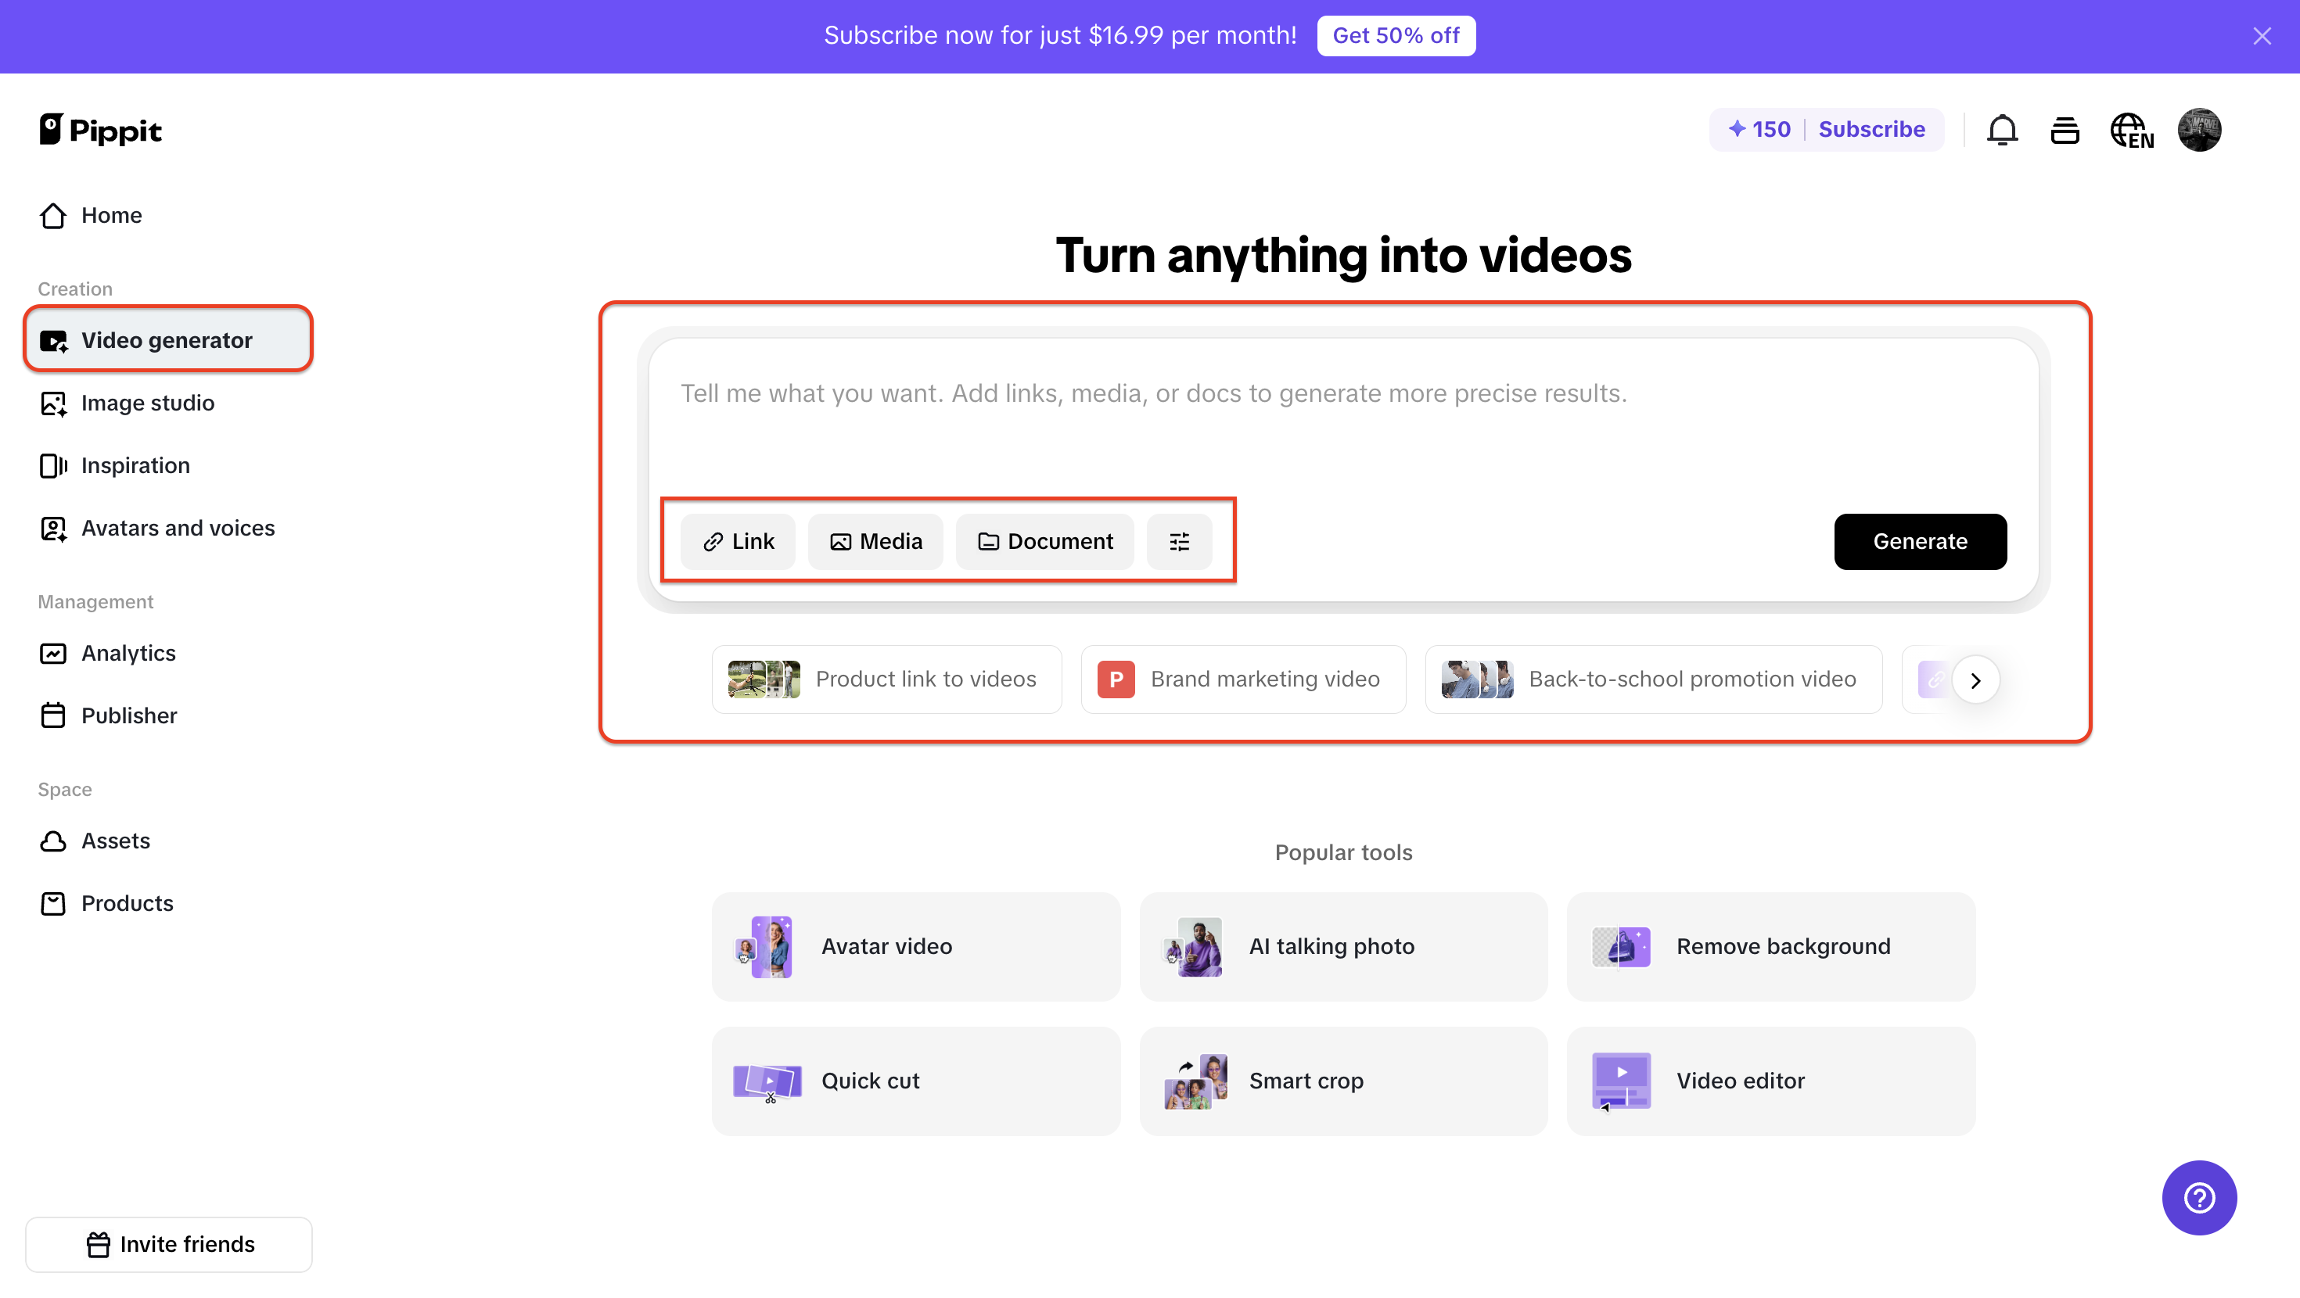The width and height of the screenshot is (2300, 1298).
Task: Attach a link with the Link option
Action: tap(738, 541)
